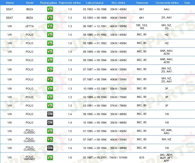Select the JETTA model cell
This screenshot has width=195, height=163.
coord(29,26)
